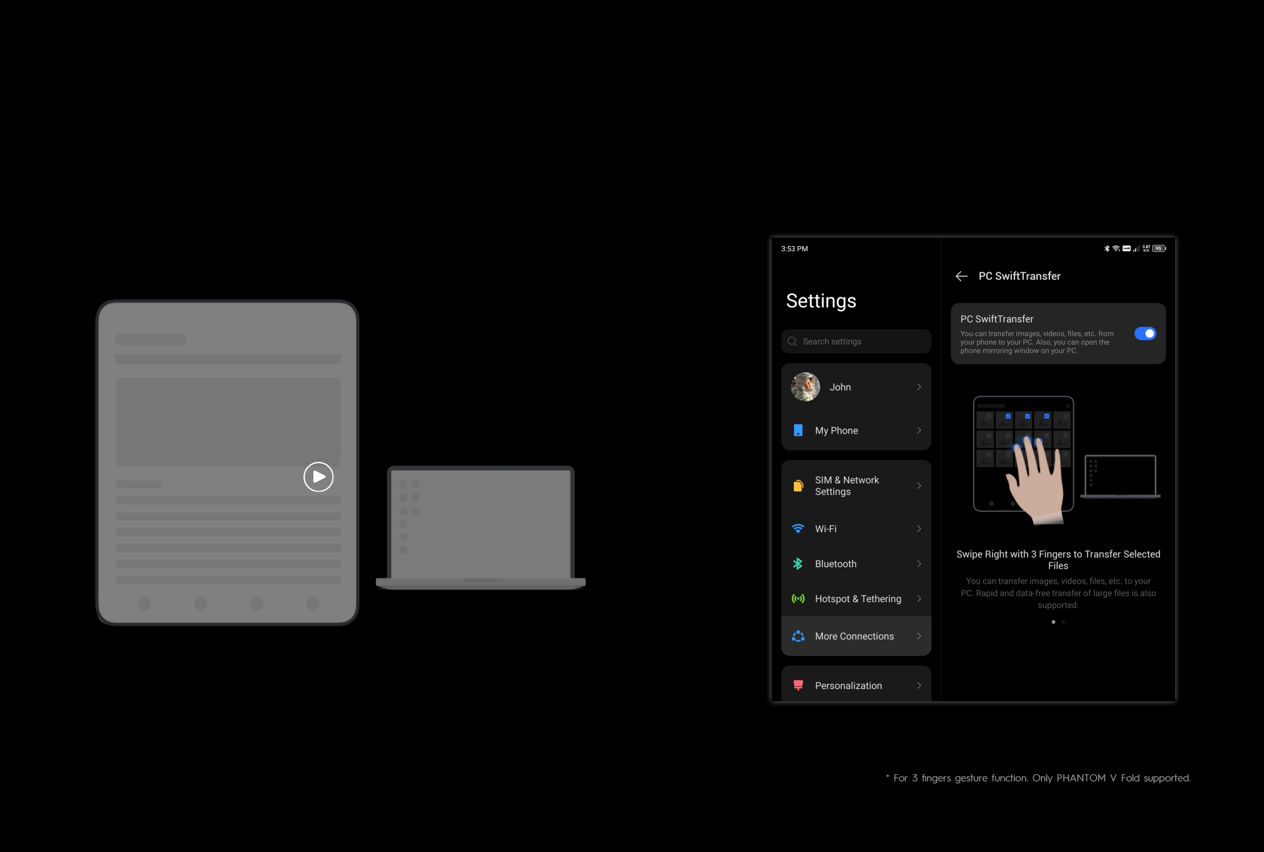Viewport: 1264px width, 852px height.
Task: Expand the Wi-Fi row chevron
Action: coord(919,529)
